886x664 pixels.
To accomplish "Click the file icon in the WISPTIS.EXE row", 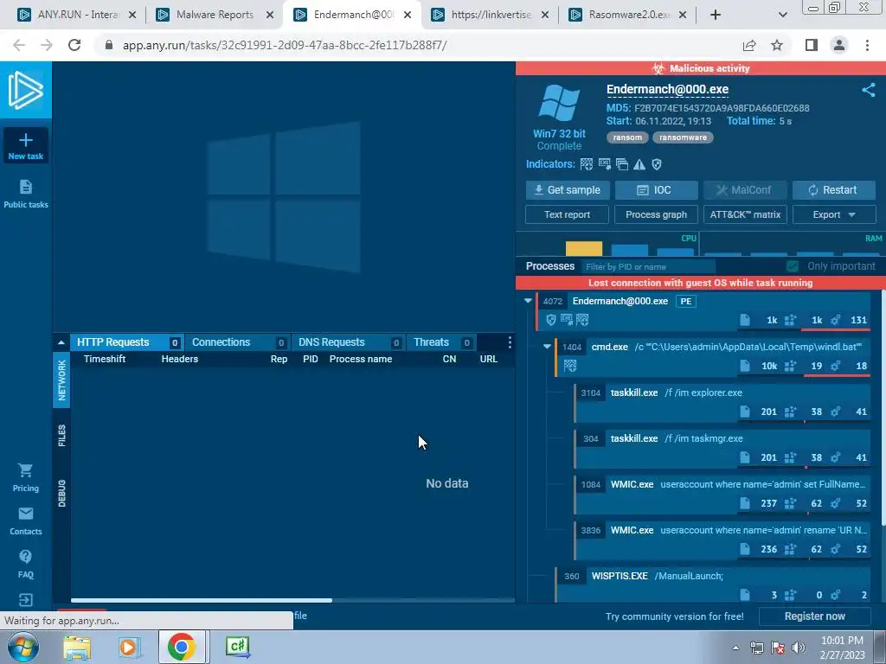I will pyautogui.click(x=745, y=595).
